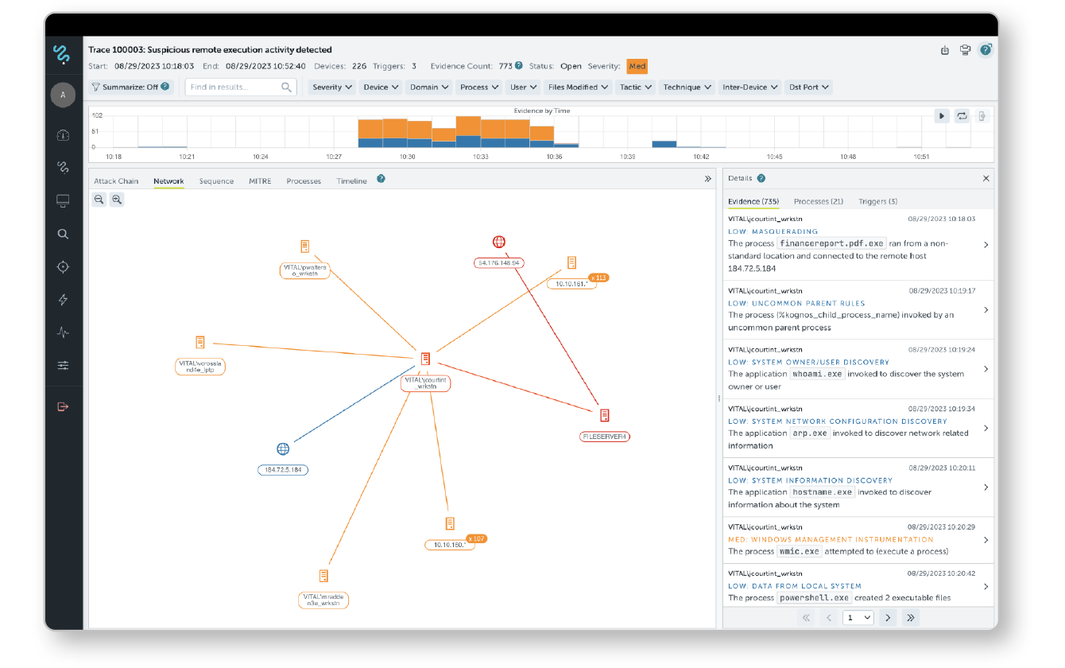The height and width of the screenshot is (668, 1065).
Task: Switch to the MITRE tab
Action: pyautogui.click(x=260, y=181)
